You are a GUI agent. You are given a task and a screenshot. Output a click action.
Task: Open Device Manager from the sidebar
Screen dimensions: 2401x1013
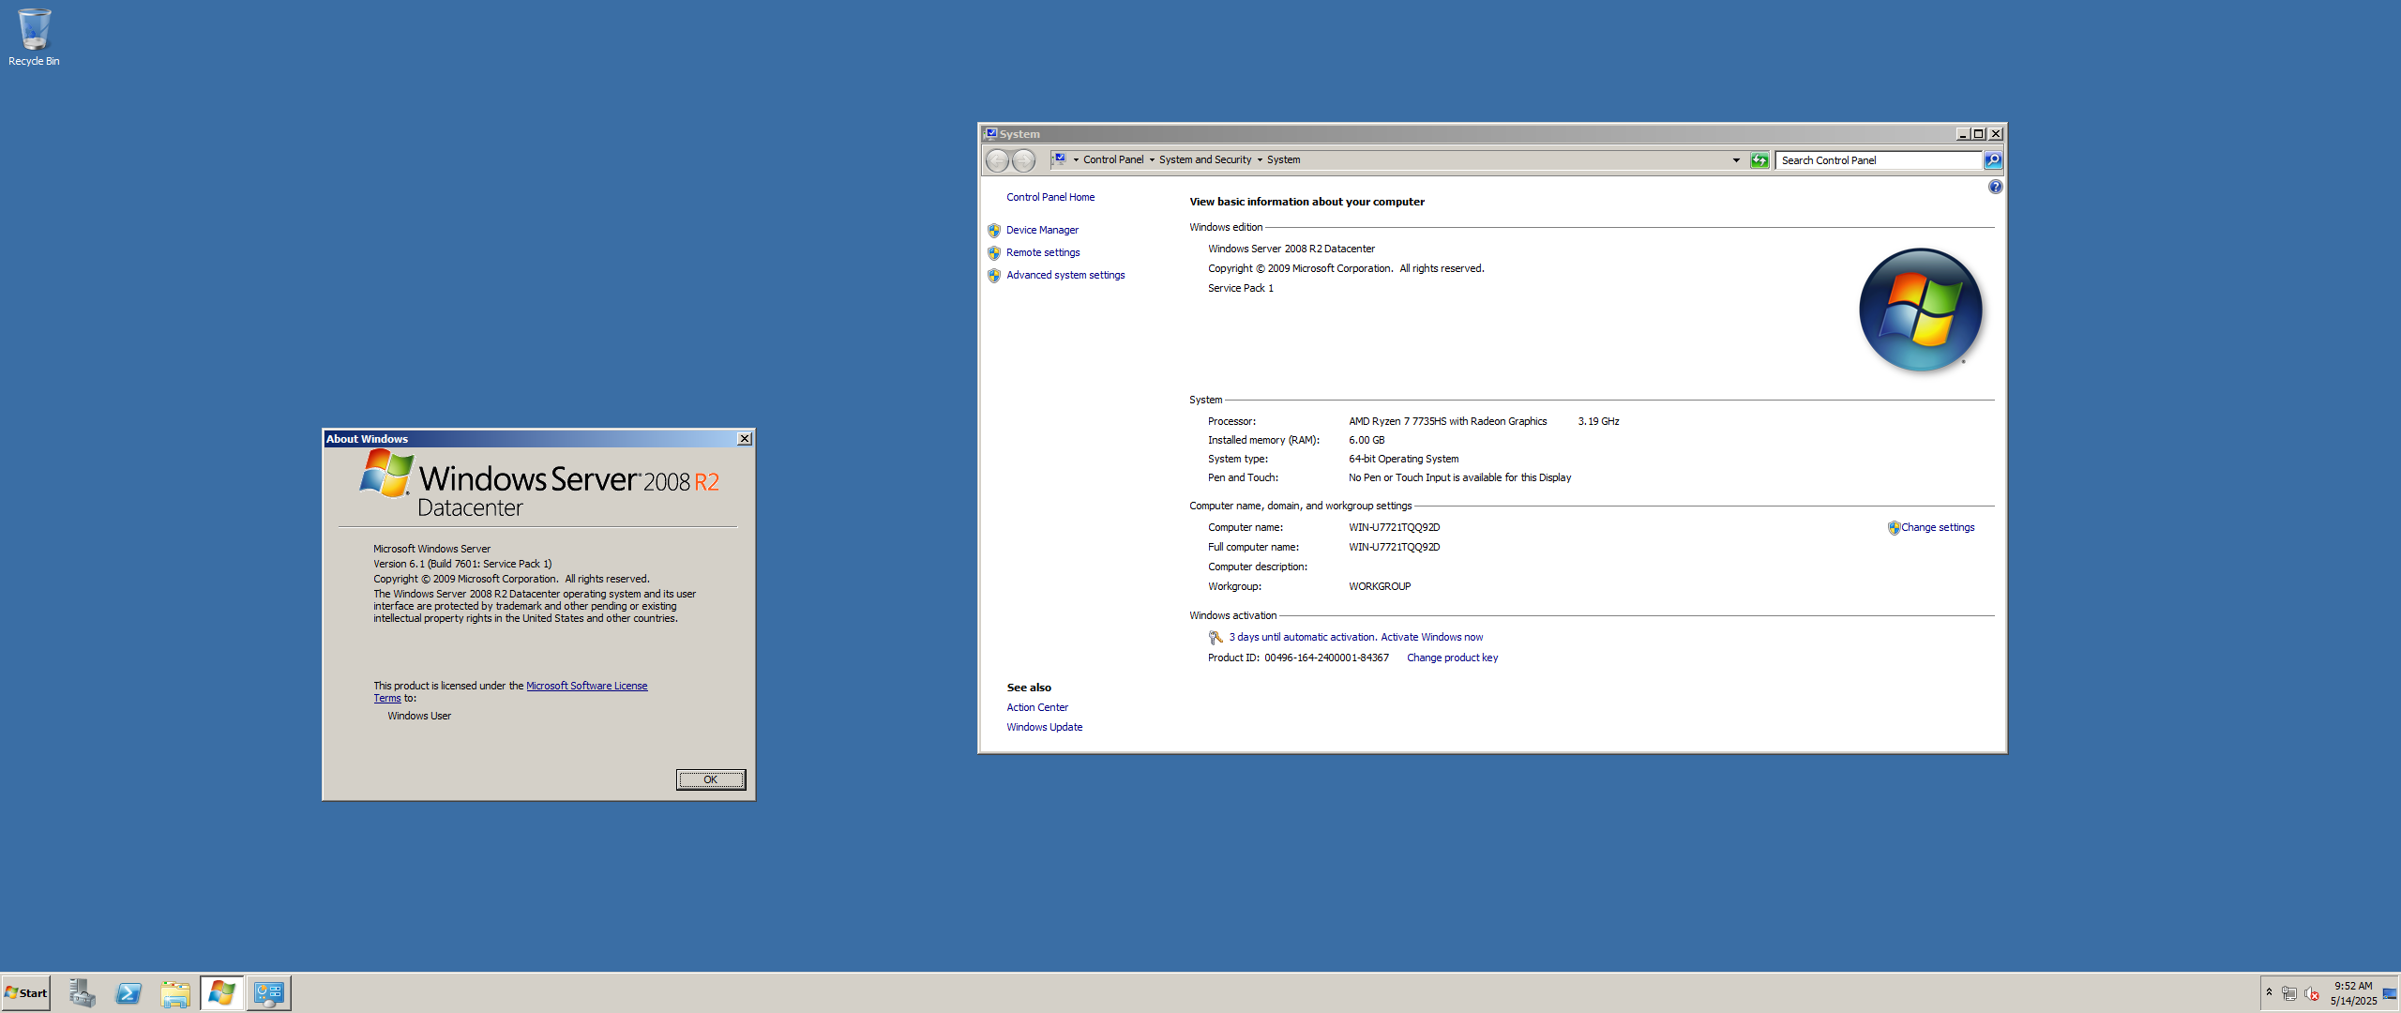tap(1042, 230)
